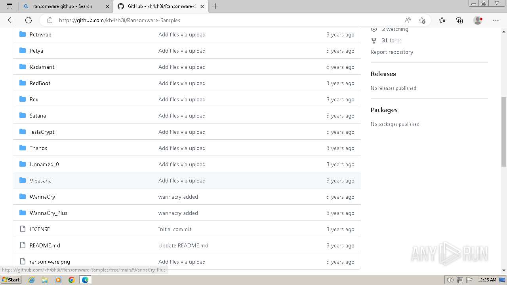Click the LICENSE file icon
The height and width of the screenshot is (285, 507).
[23, 229]
